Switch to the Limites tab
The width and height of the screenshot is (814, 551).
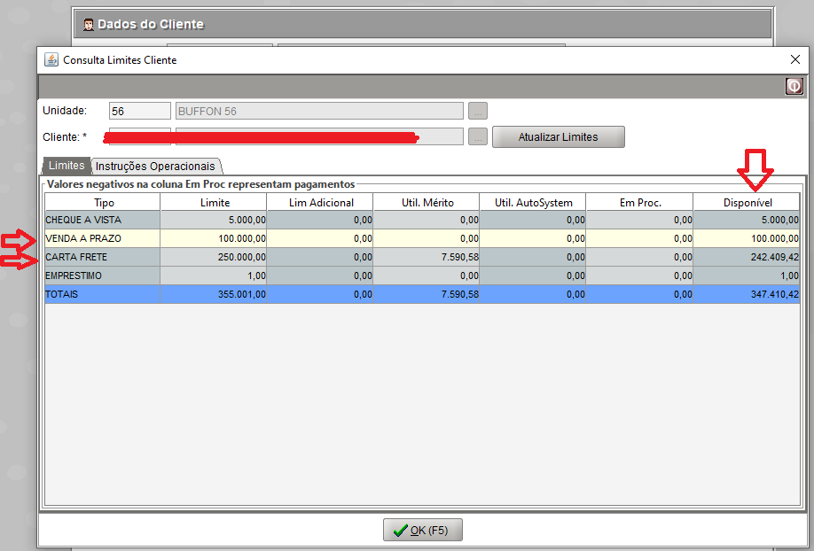[67, 166]
